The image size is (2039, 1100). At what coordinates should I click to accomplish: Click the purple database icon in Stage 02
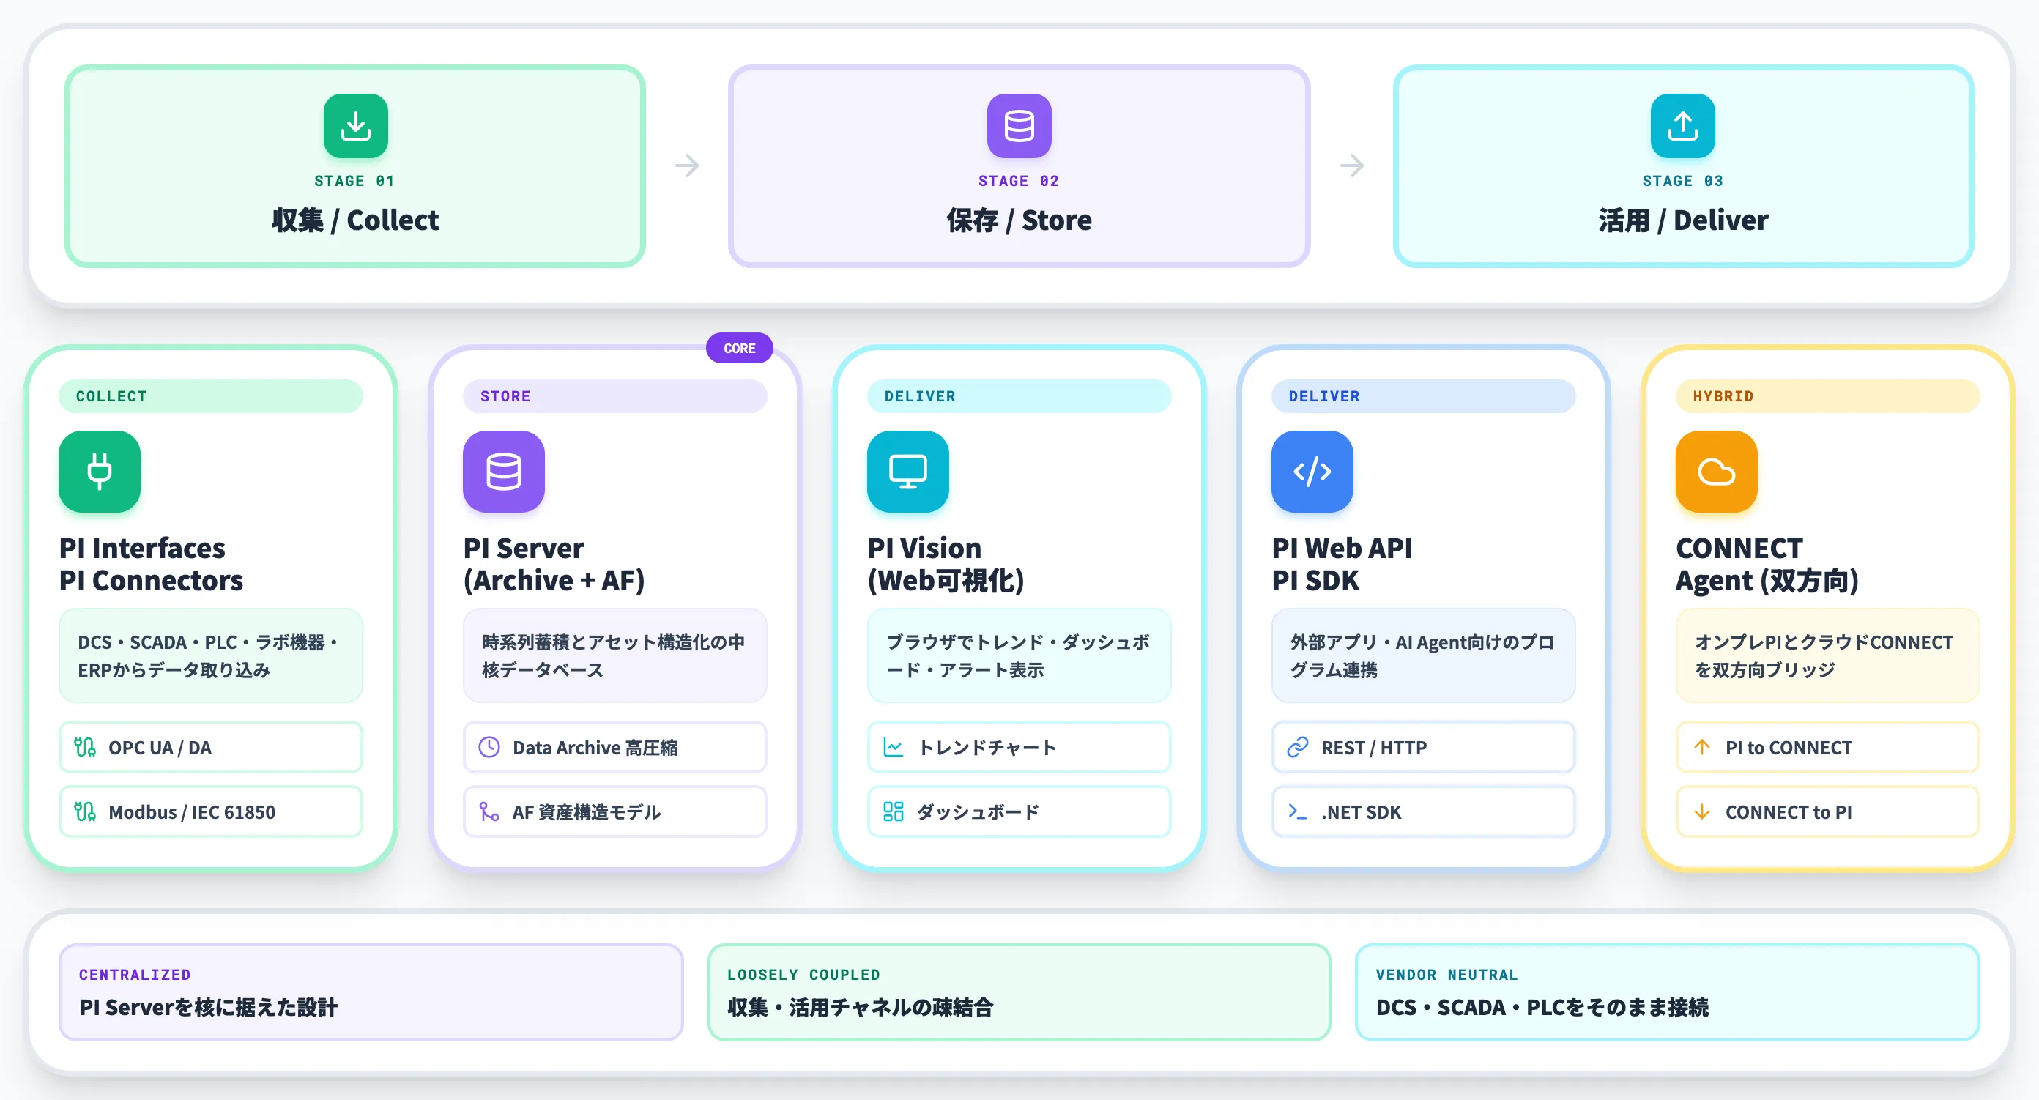(x=1019, y=126)
